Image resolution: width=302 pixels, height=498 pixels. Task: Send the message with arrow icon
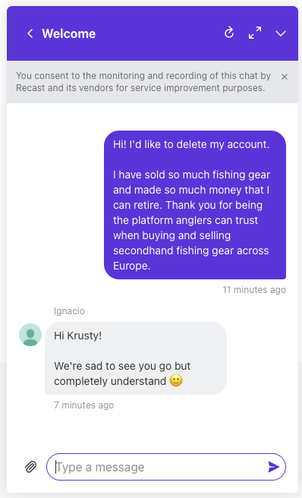tap(273, 467)
